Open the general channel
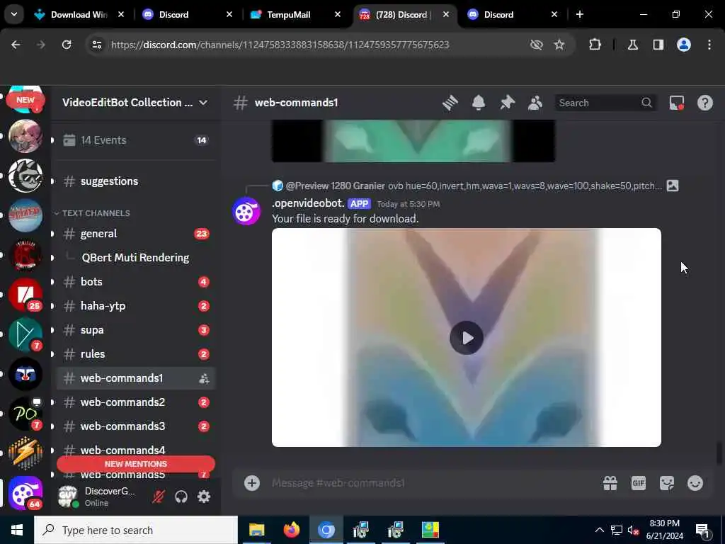725x544 pixels. [135, 234]
